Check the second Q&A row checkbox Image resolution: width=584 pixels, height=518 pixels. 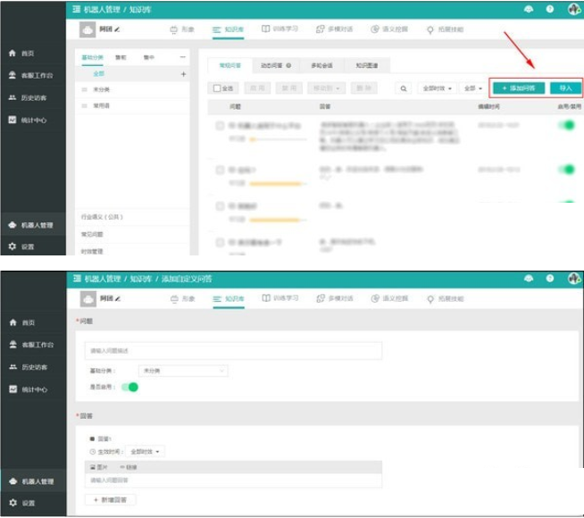[x=220, y=170]
